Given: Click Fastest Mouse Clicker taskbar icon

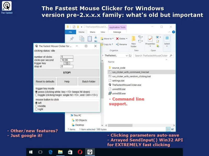Looking at the screenshot, I should click(90, 152).
